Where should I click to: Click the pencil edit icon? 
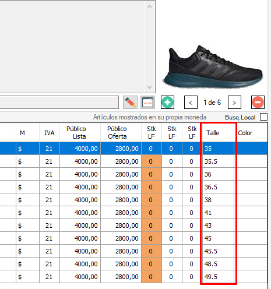coord(130,102)
